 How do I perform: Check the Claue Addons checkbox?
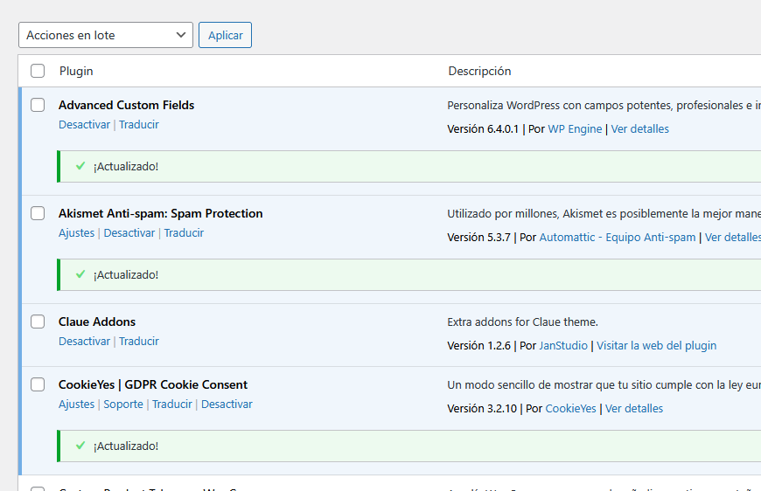[x=38, y=322]
